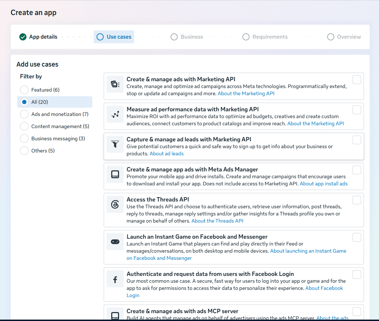379x321 pixels.
Task: Click the Requirements step circle icon
Action: (x=246, y=37)
